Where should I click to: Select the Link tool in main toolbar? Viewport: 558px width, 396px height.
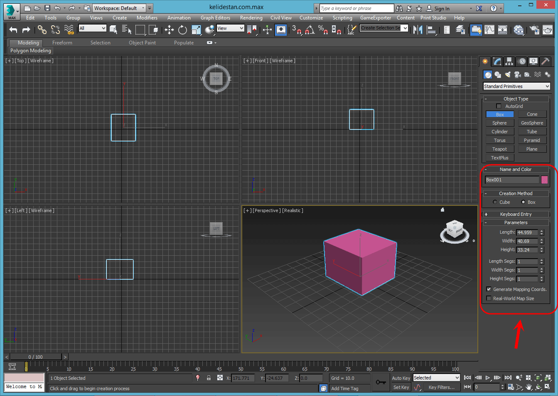pyautogui.click(x=42, y=29)
